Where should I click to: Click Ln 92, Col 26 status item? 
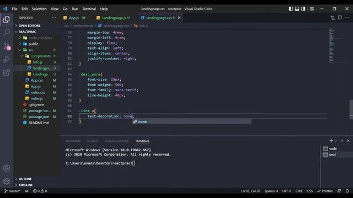251,191
